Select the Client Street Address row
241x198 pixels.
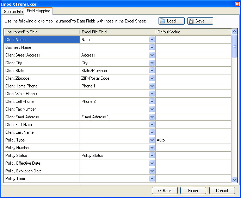click(x=42, y=55)
